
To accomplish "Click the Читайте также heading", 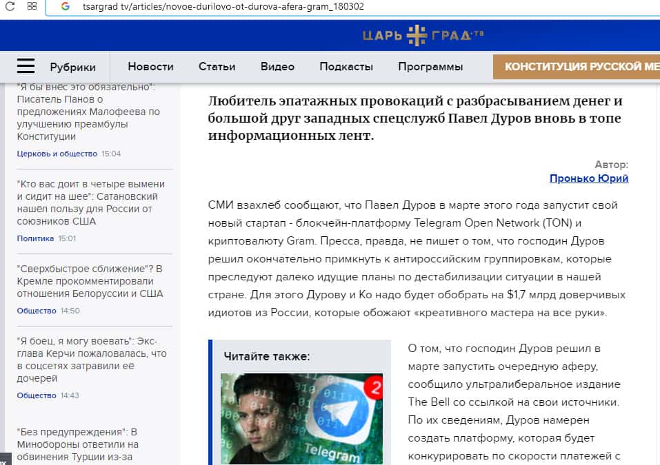I will tap(267, 357).
